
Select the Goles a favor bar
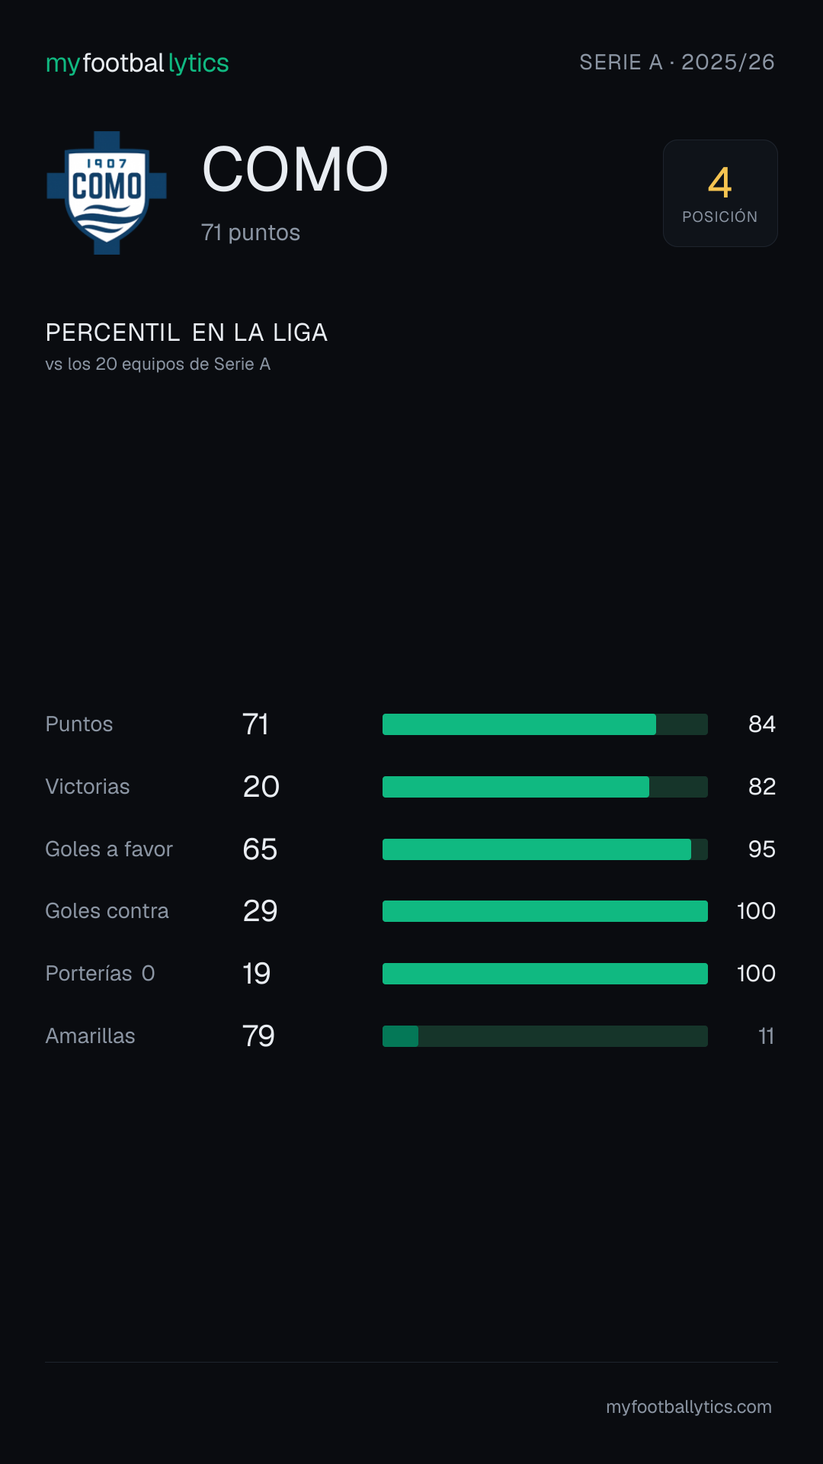click(545, 849)
